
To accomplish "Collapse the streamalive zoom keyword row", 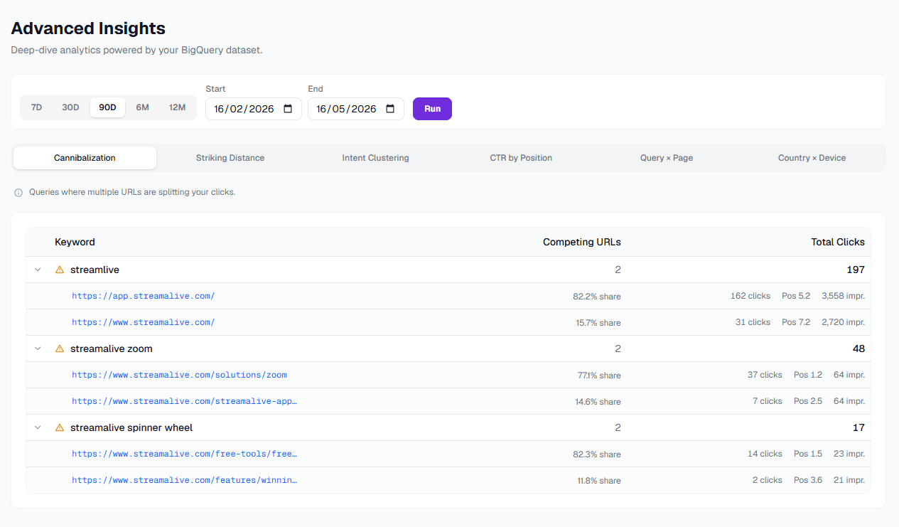I will [x=38, y=348].
